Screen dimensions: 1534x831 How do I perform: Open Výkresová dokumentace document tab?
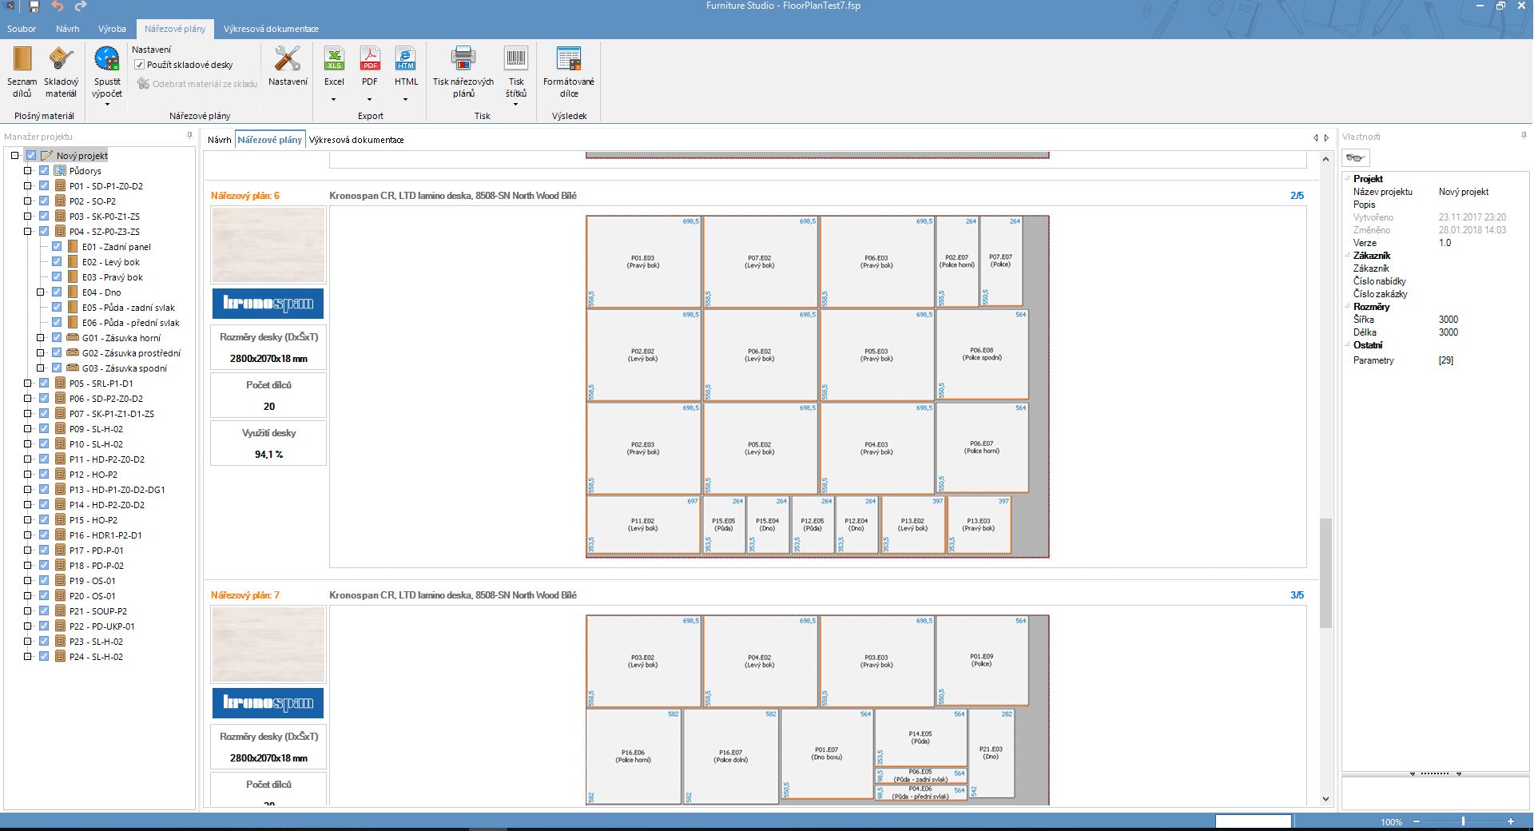pos(356,140)
